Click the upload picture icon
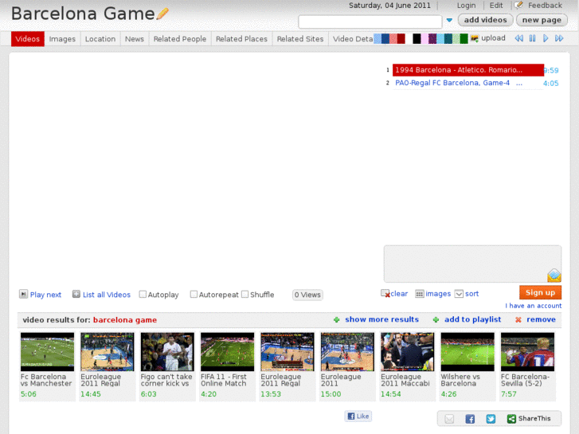 click(475, 38)
